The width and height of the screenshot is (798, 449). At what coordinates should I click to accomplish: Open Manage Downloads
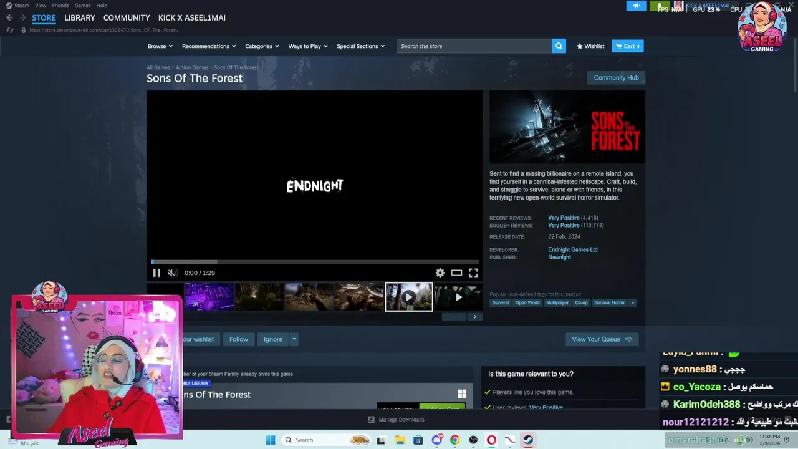point(396,420)
